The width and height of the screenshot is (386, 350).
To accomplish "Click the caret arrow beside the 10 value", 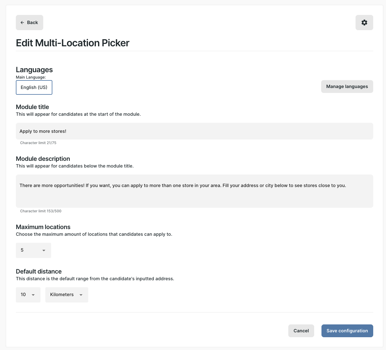I will pos(33,295).
